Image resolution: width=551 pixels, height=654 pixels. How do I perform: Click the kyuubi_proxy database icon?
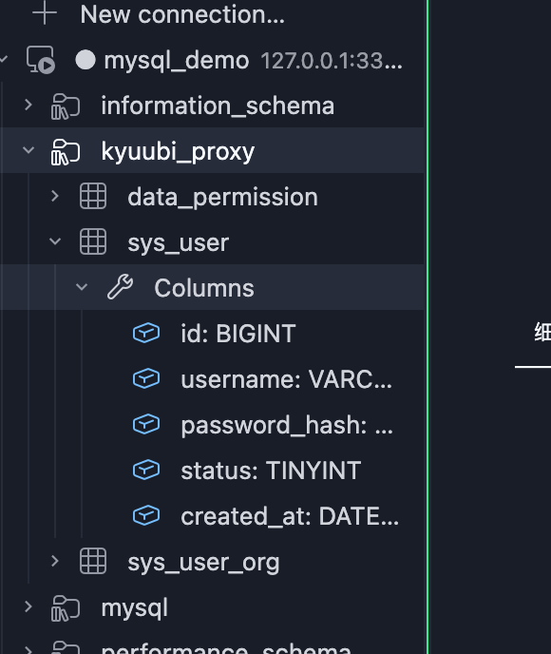click(x=66, y=152)
